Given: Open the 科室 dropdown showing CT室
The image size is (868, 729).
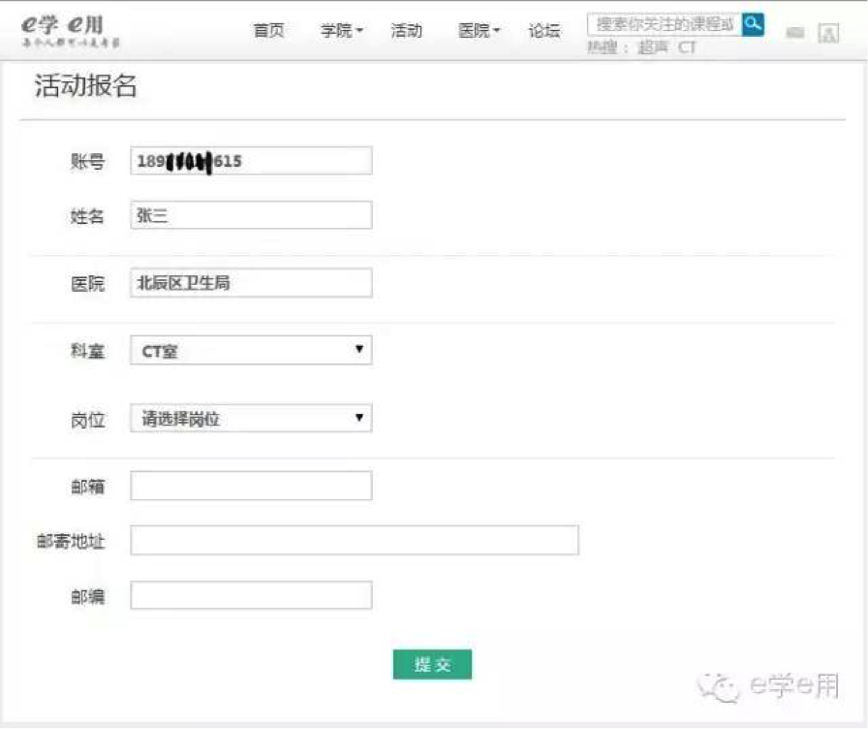Looking at the screenshot, I should coord(251,351).
